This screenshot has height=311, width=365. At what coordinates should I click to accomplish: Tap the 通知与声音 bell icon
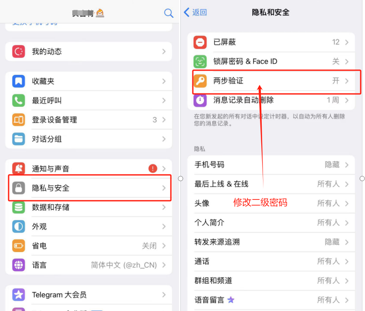pyautogui.click(x=19, y=168)
